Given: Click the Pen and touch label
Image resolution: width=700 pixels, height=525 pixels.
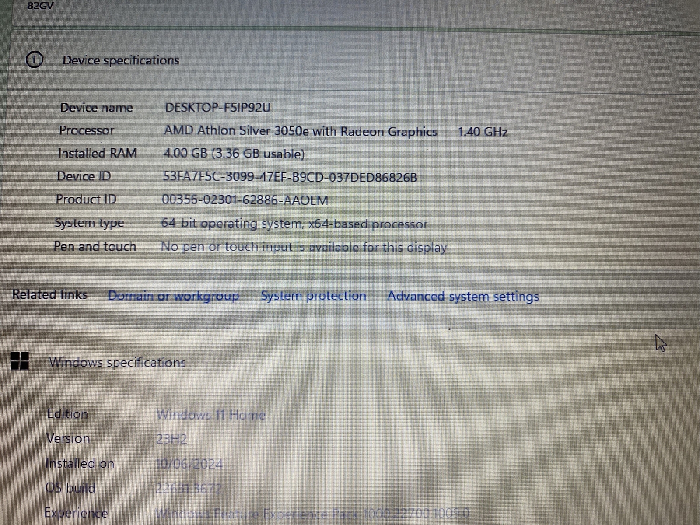Looking at the screenshot, I should point(95,246).
